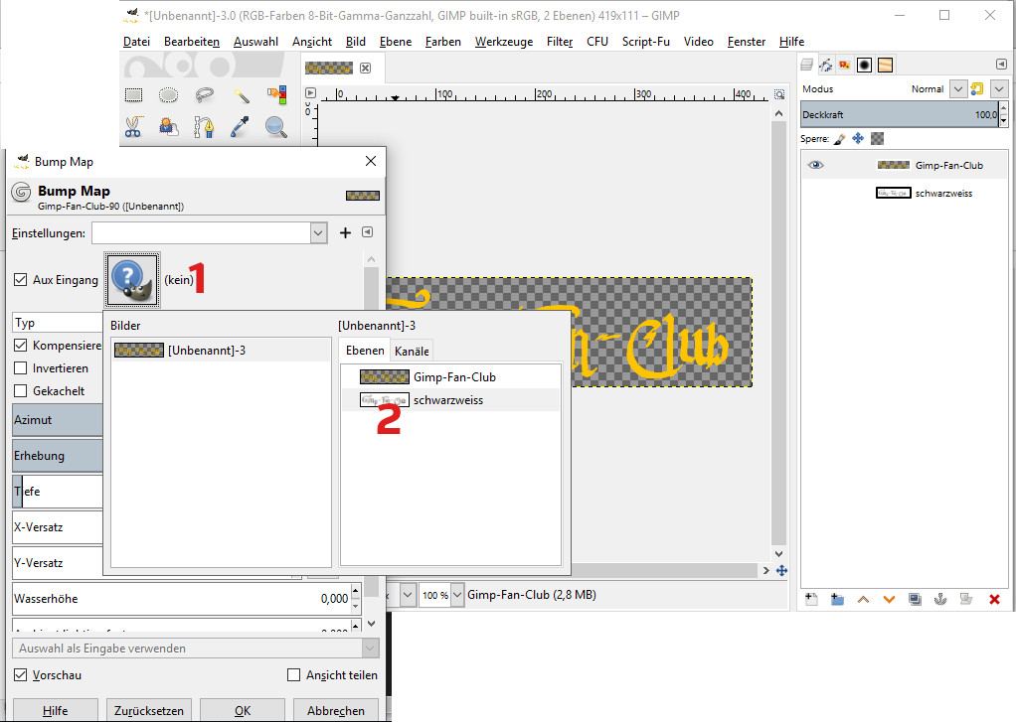Select the Scissors Select tool
Viewport: 1016px width, 722px height.
click(134, 126)
